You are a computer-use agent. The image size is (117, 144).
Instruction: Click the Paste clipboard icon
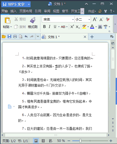pyautogui.click(x=7, y=20)
